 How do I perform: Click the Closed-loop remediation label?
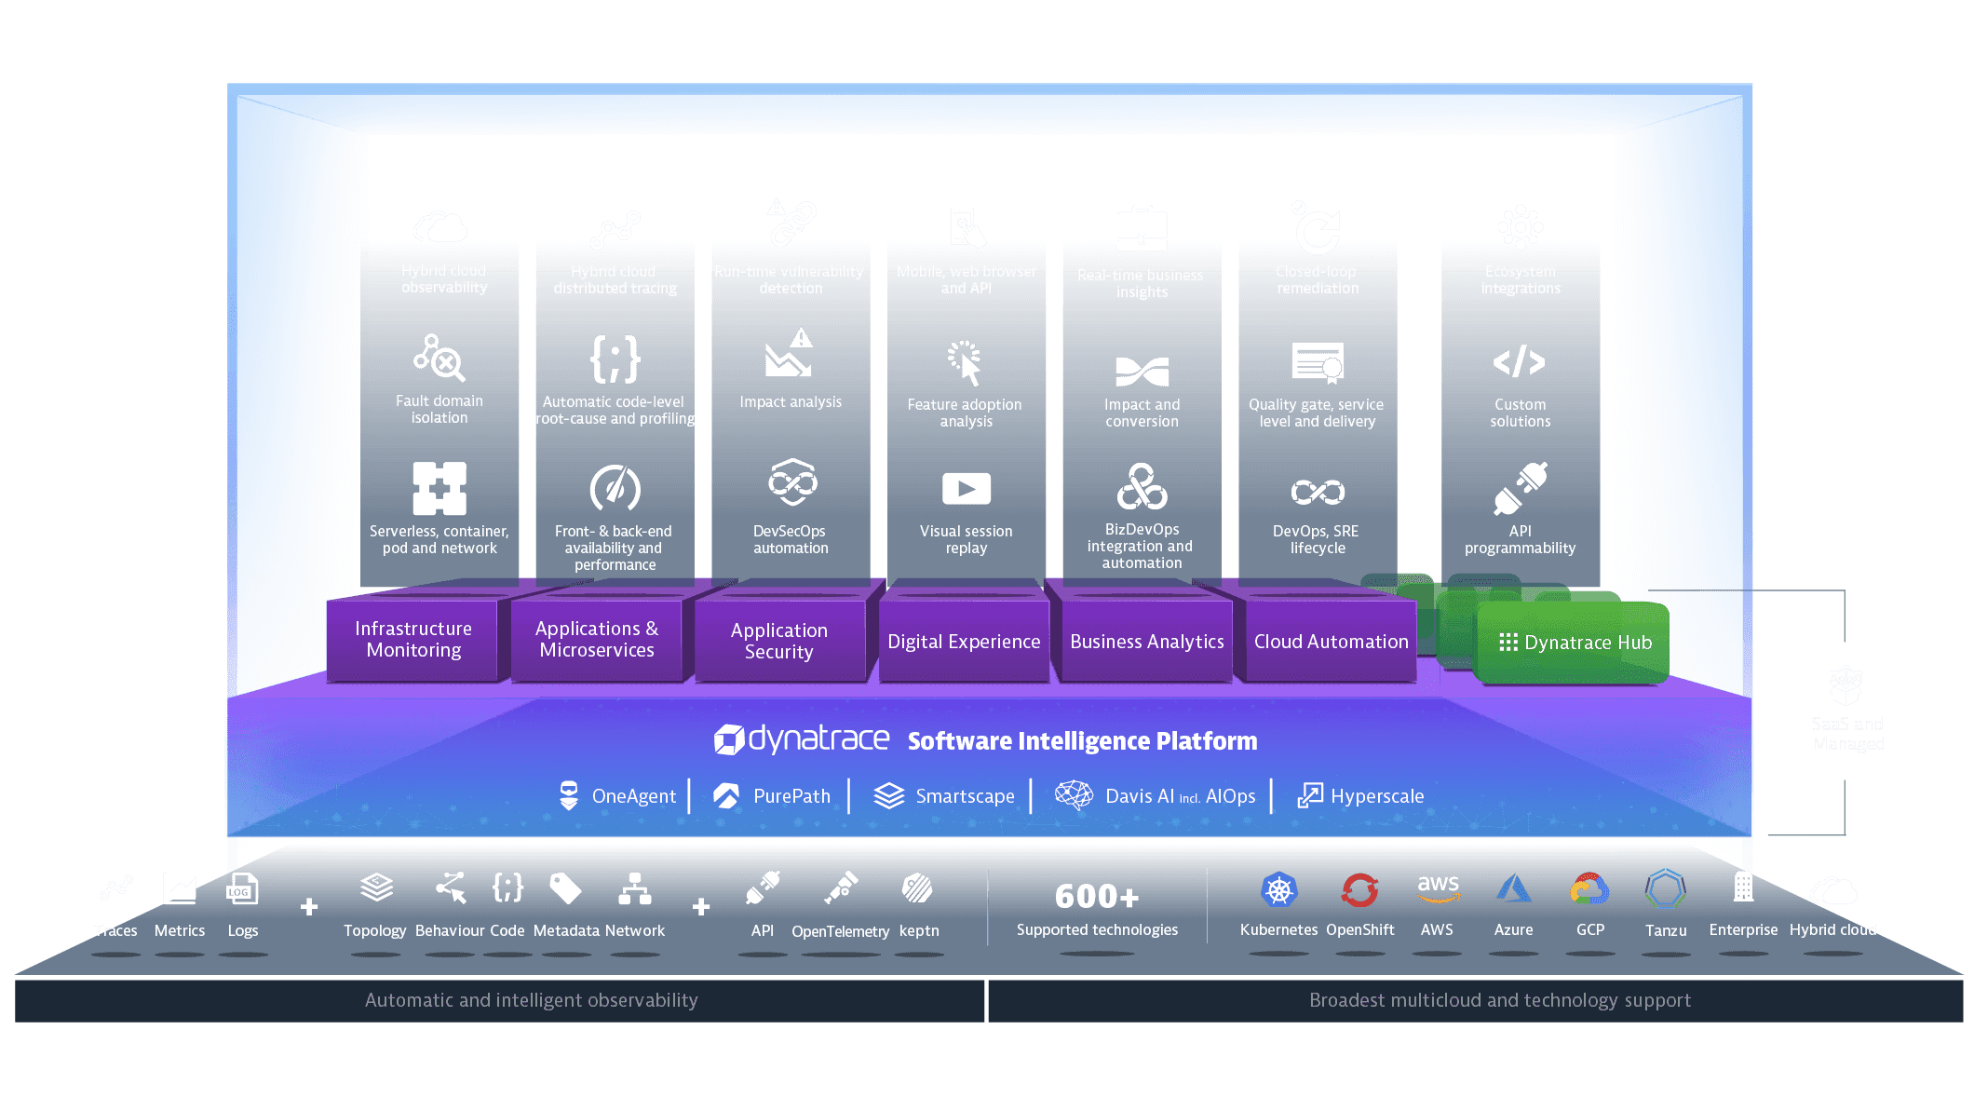pyautogui.click(x=1317, y=279)
